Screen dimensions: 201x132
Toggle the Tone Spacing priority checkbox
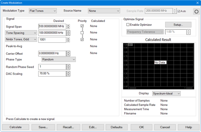[82, 33]
